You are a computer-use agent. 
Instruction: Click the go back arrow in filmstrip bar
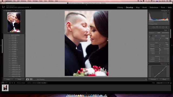point(12,83)
